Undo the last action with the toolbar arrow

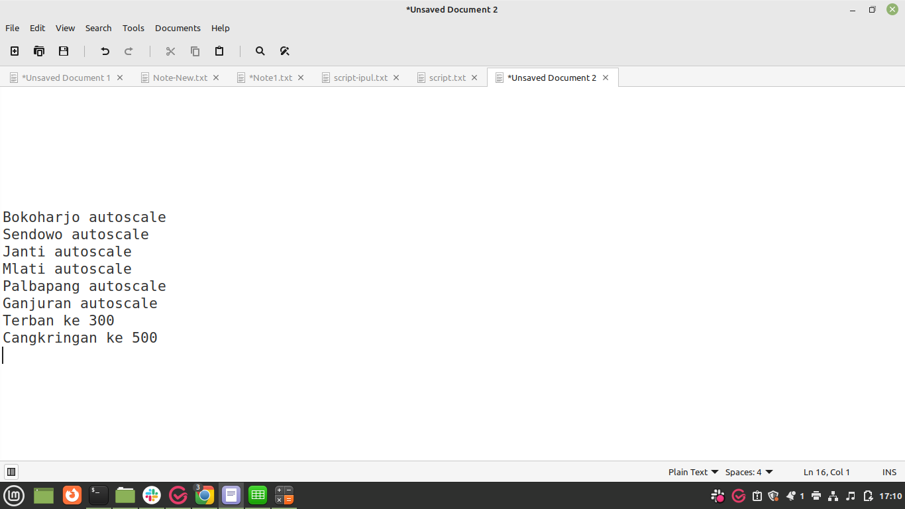click(x=105, y=51)
